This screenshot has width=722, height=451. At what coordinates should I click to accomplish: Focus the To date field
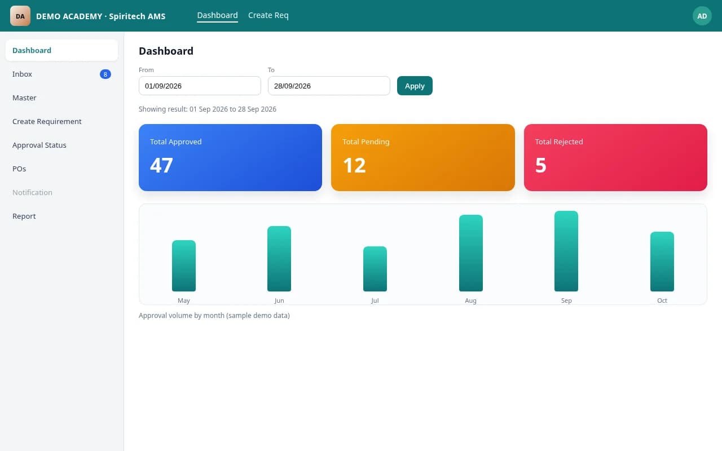pyautogui.click(x=329, y=86)
